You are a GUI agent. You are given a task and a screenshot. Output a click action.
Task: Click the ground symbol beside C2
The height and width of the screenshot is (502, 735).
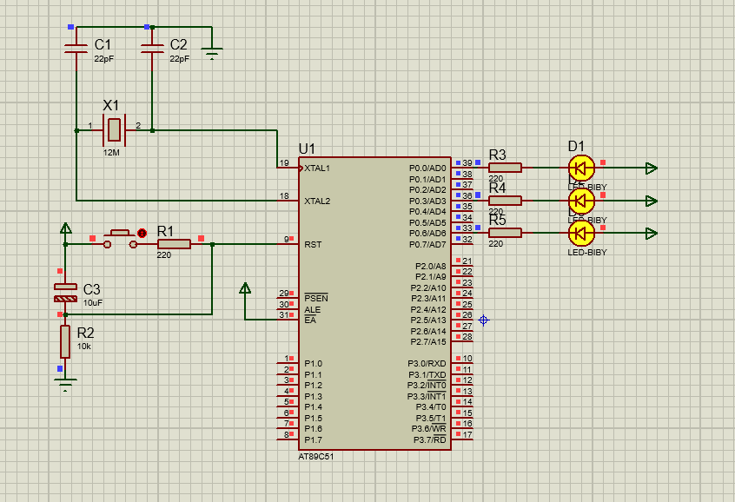212,54
